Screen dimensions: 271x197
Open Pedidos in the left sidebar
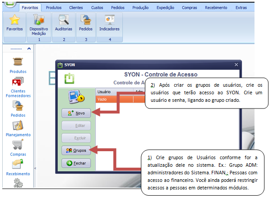[18, 105]
